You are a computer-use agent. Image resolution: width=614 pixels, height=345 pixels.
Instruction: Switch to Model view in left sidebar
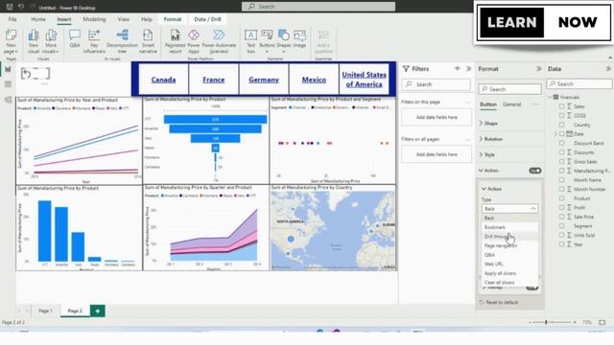(8, 100)
